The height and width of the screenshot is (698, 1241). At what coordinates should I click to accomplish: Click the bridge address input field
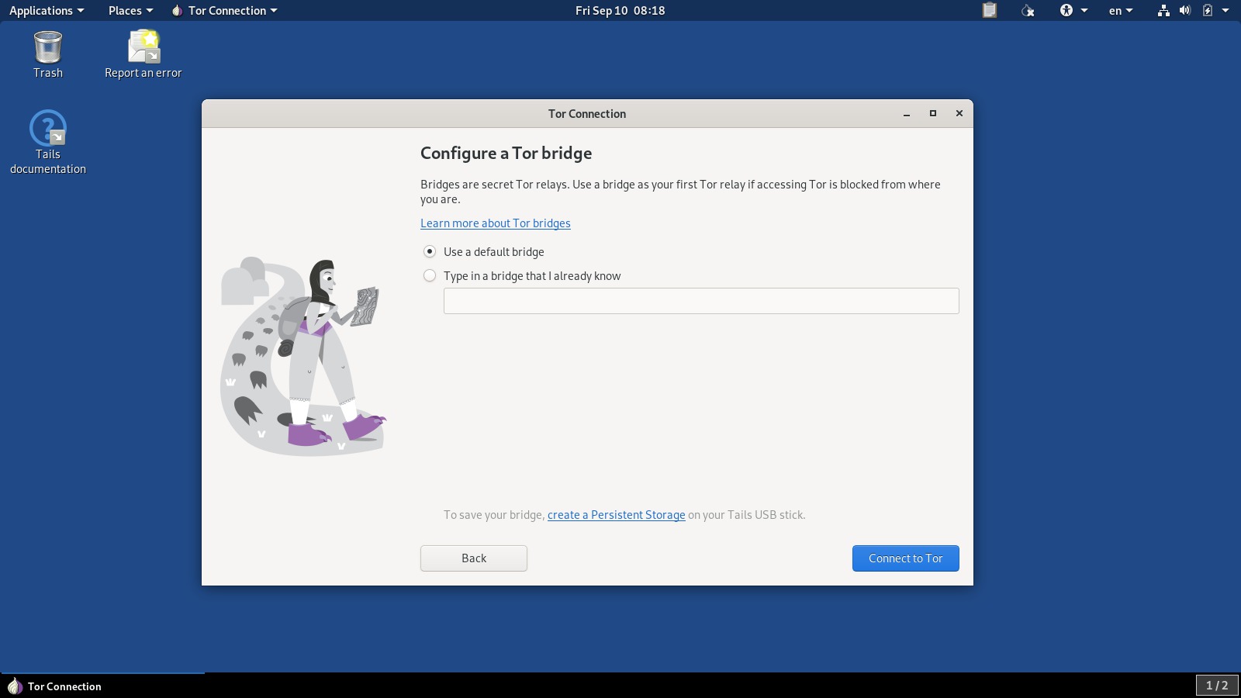pos(701,301)
